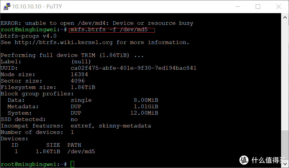The height and width of the screenshot is (168, 289).
Task: Close the PuTTY session window
Action: (278, 6)
